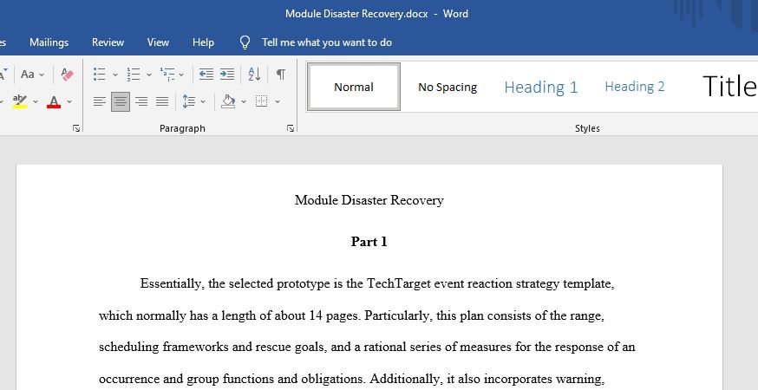Expand borders dropdown arrow

(278, 101)
